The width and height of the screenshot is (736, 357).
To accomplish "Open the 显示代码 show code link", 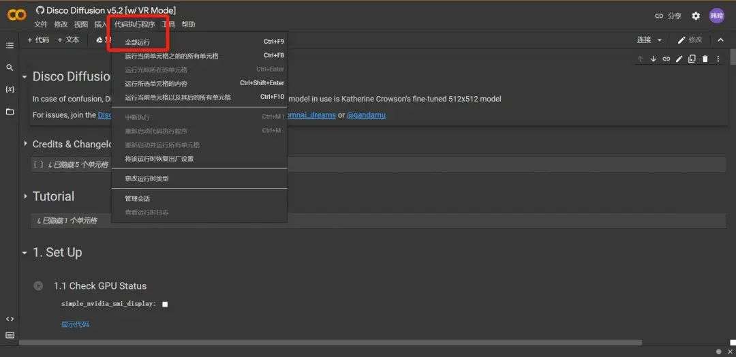I will [75, 324].
